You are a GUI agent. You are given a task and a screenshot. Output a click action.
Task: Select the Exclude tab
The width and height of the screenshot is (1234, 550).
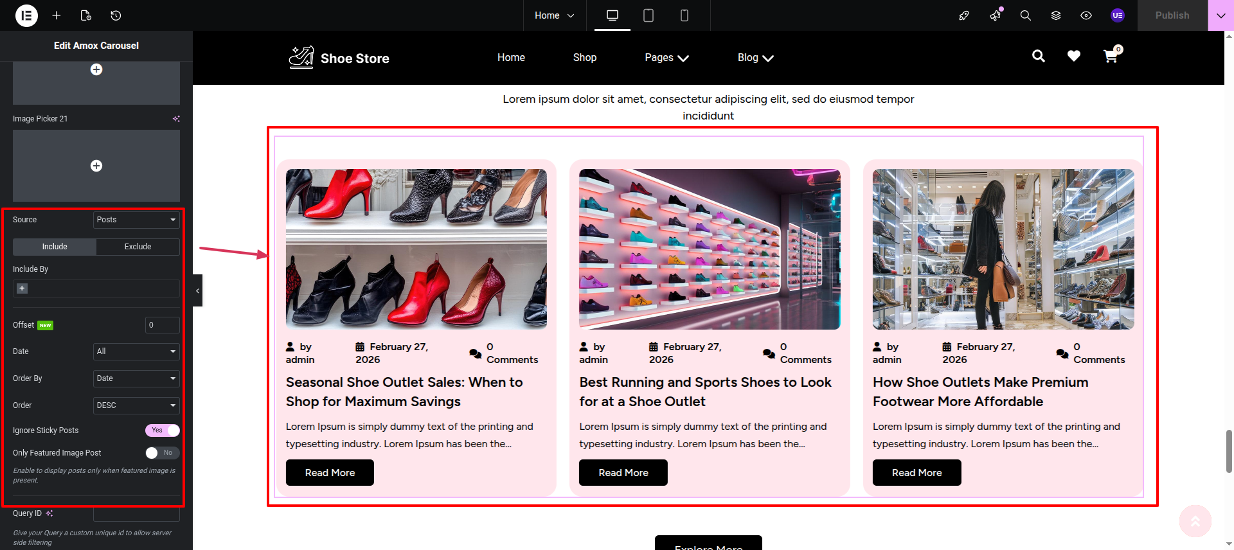click(x=138, y=247)
